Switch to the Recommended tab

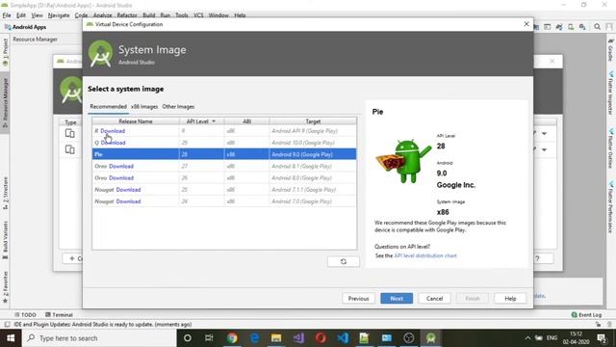pos(108,107)
